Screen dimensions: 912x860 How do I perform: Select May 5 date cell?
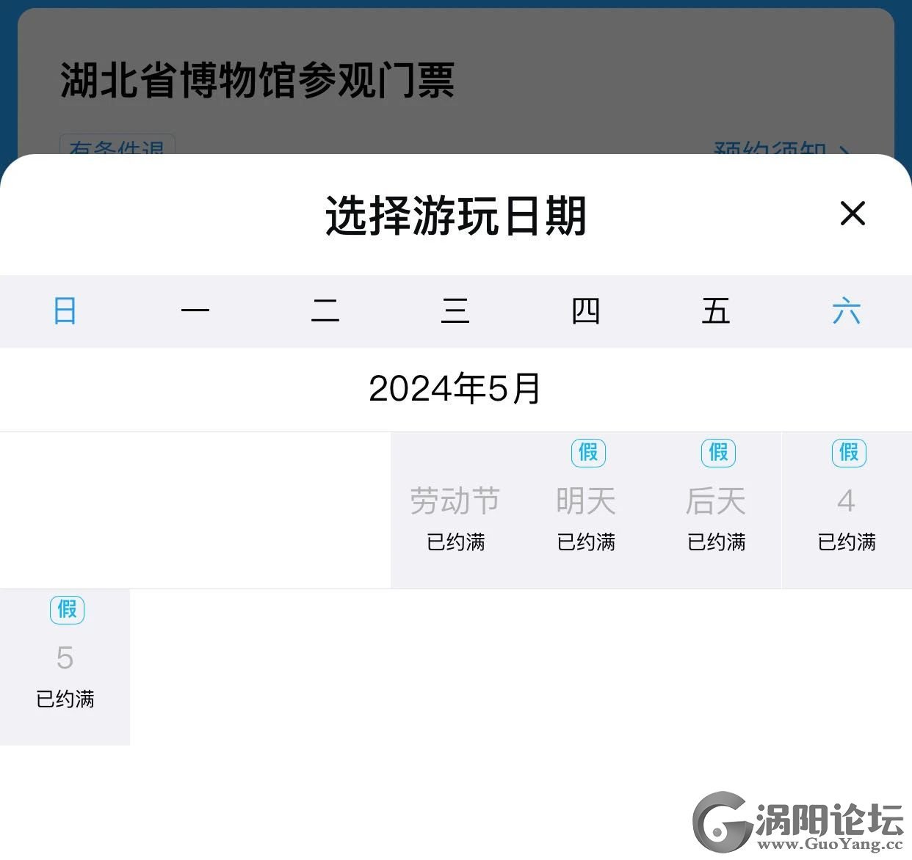pos(65,667)
